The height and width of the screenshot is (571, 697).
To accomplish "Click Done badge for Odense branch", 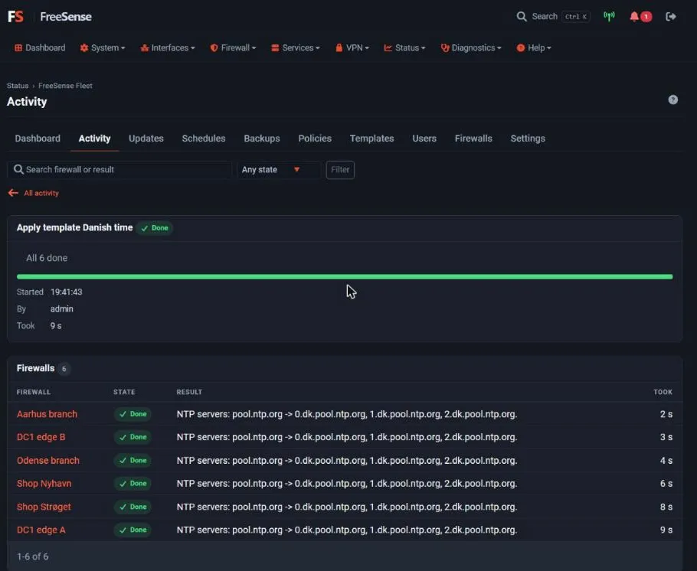I will pyautogui.click(x=133, y=460).
